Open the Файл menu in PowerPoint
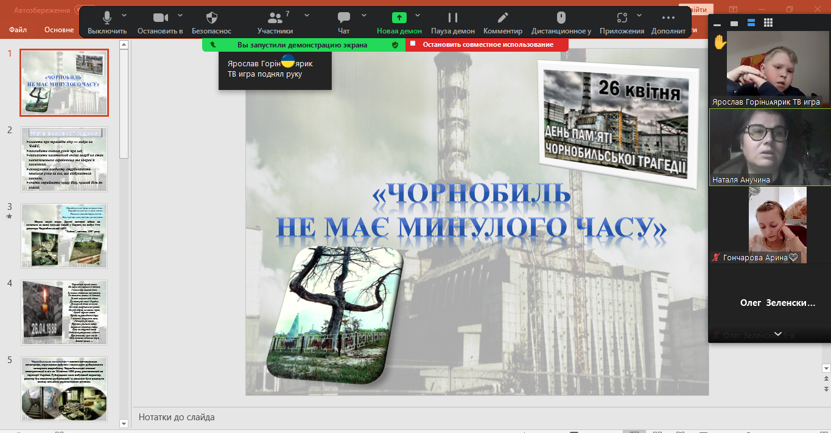This screenshot has height=433, width=831. click(18, 30)
